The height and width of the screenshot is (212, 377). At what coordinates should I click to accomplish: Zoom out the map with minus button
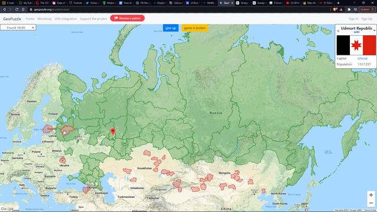[371, 203]
